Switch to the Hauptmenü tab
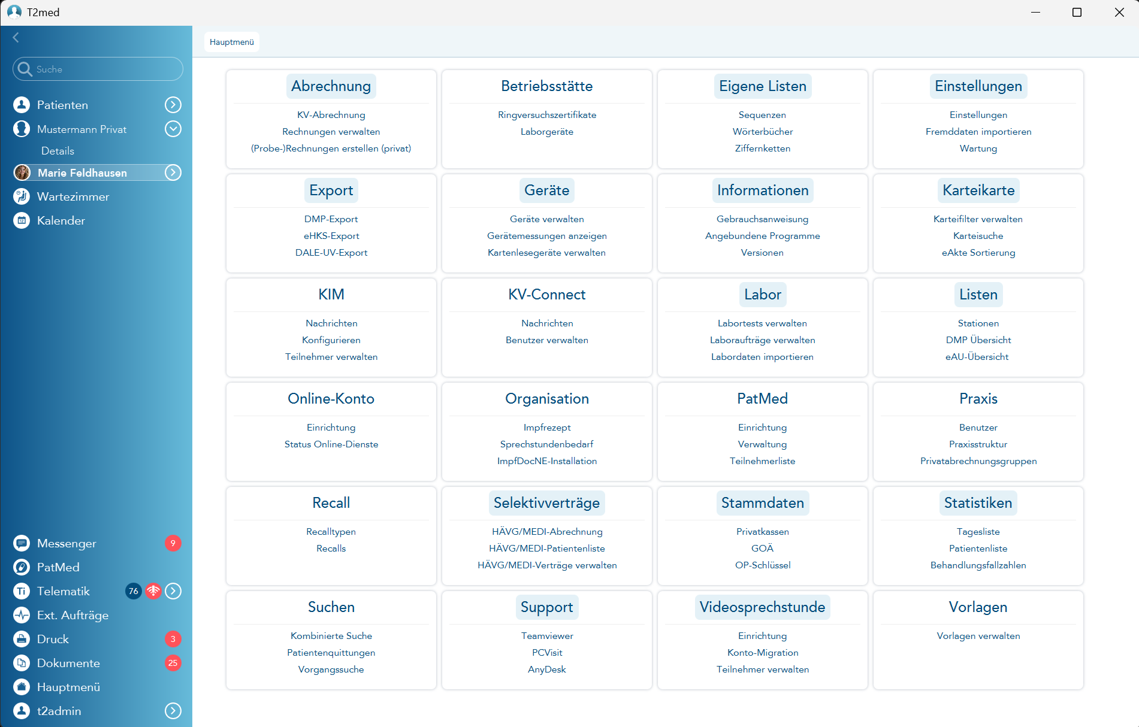 coord(232,42)
